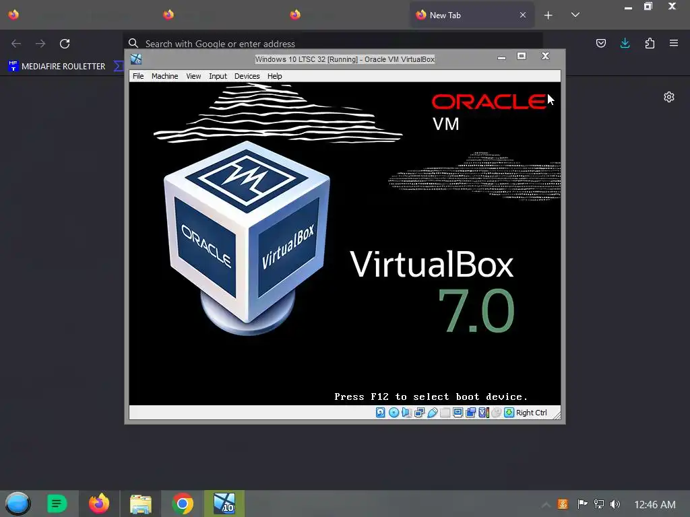Viewport: 690px width, 517px height.
Task: Click the CPU virtualization V status icon
Action: click(484, 413)
